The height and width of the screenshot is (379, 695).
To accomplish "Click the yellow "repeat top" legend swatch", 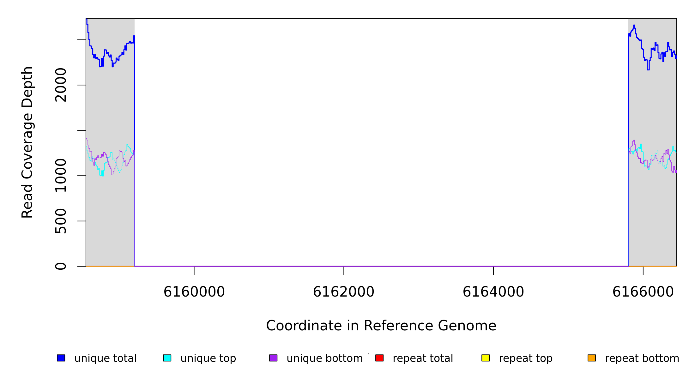I will (x=486, y=358).
